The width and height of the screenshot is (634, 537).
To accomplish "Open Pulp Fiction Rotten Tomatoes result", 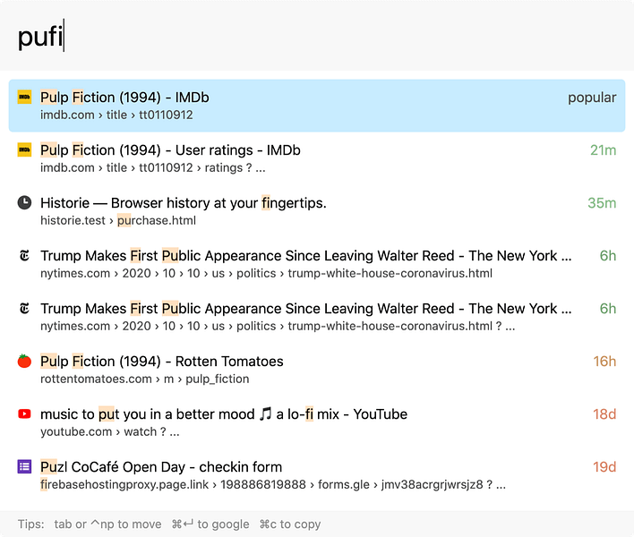I will (161, 362).
